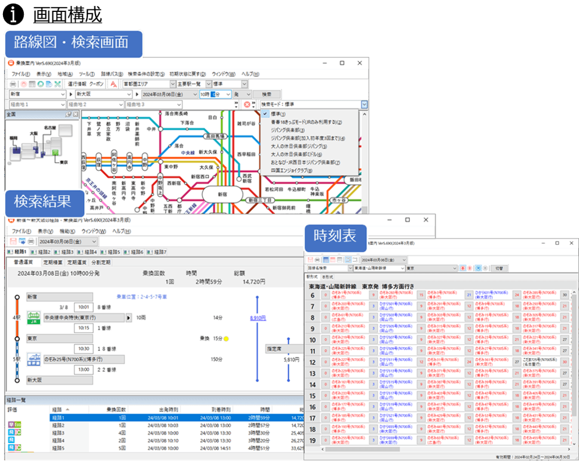Click the red clear-conditions X icon
The width and height of the screenshot is (579, 464).
247,105
